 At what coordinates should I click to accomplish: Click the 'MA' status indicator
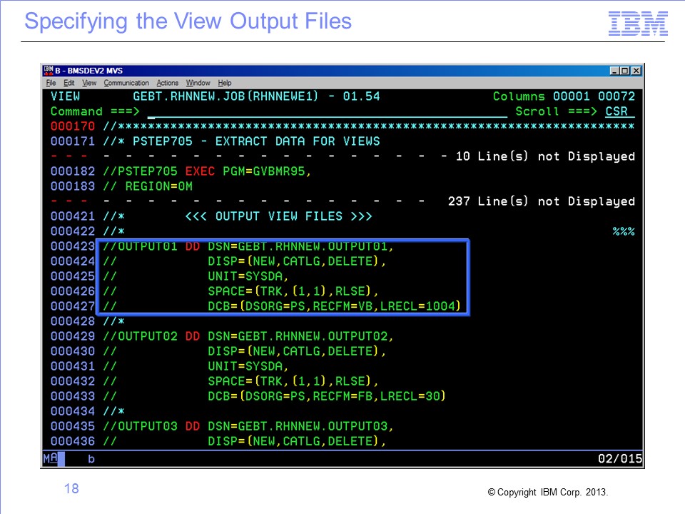point(50,458)
